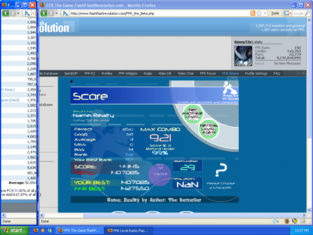Click forward arrow in left background Firefox window

tap(13, 13)
